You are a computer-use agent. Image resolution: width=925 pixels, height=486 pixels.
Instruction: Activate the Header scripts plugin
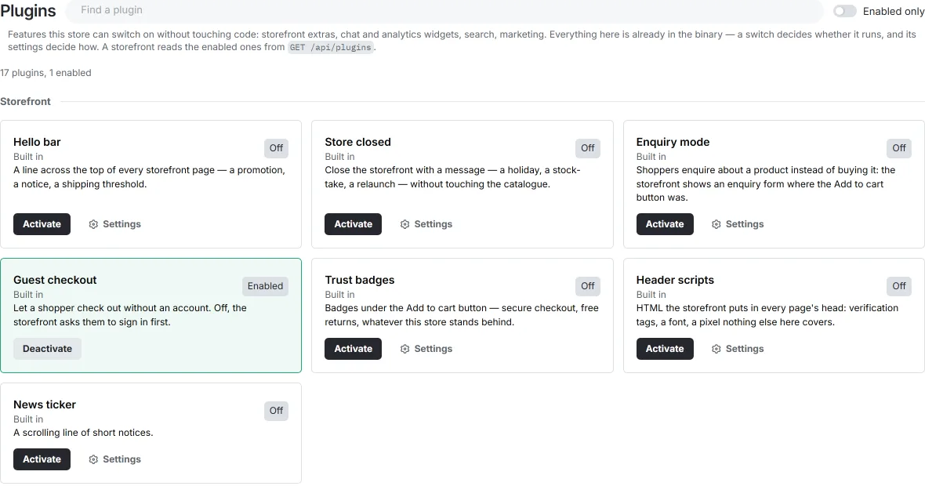(x=665, y=349)
